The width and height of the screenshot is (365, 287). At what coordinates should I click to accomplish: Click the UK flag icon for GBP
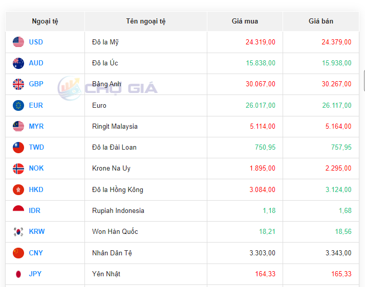(18, 84)
